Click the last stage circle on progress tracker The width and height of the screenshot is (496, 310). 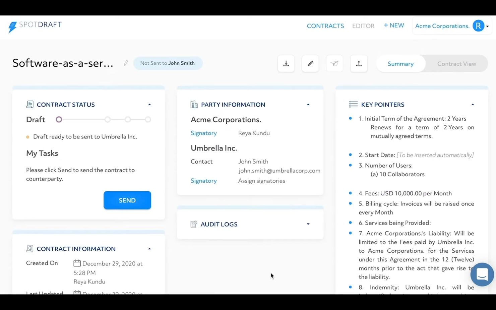pyautogui.click(x=148, y=120)
